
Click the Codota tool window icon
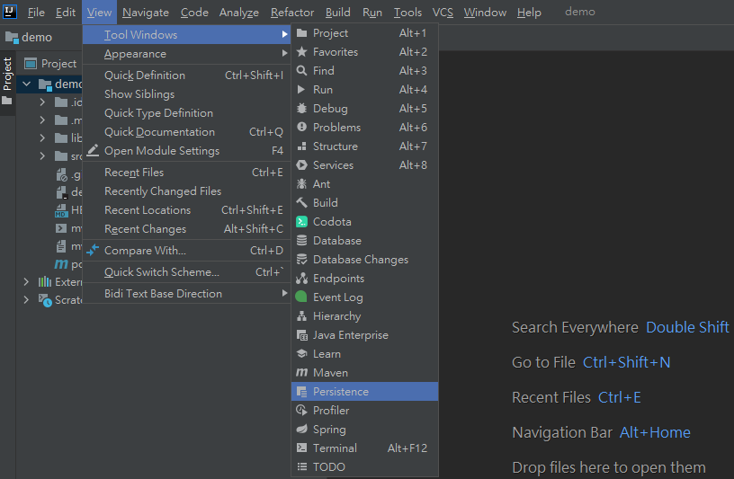click(x=302, y=222)
